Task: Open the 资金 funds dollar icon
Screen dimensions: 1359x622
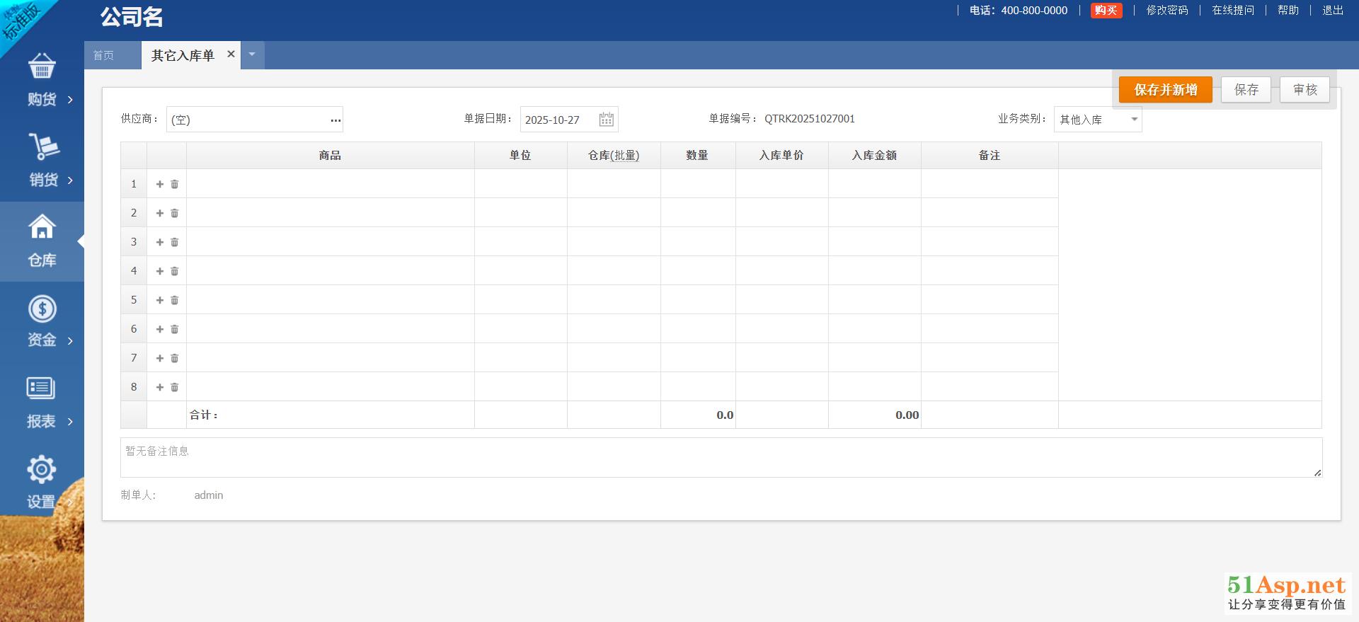Action: coord(42,309)
